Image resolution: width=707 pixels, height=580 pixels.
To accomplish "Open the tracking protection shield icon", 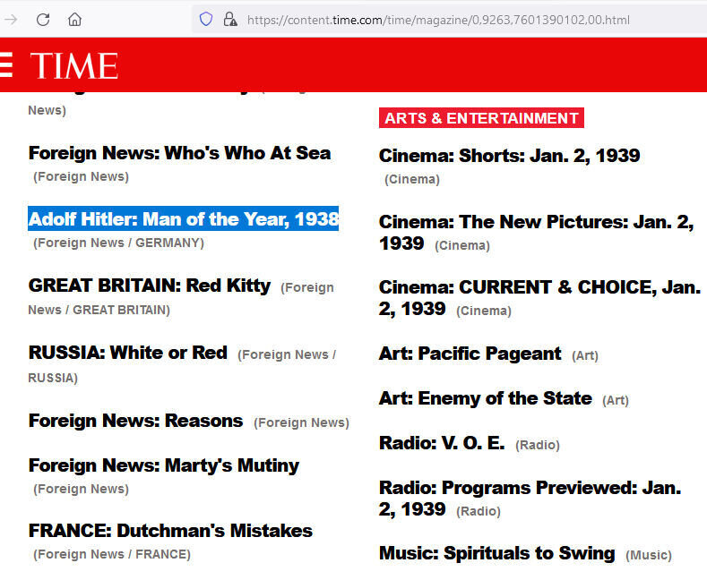I will [206, 20].
